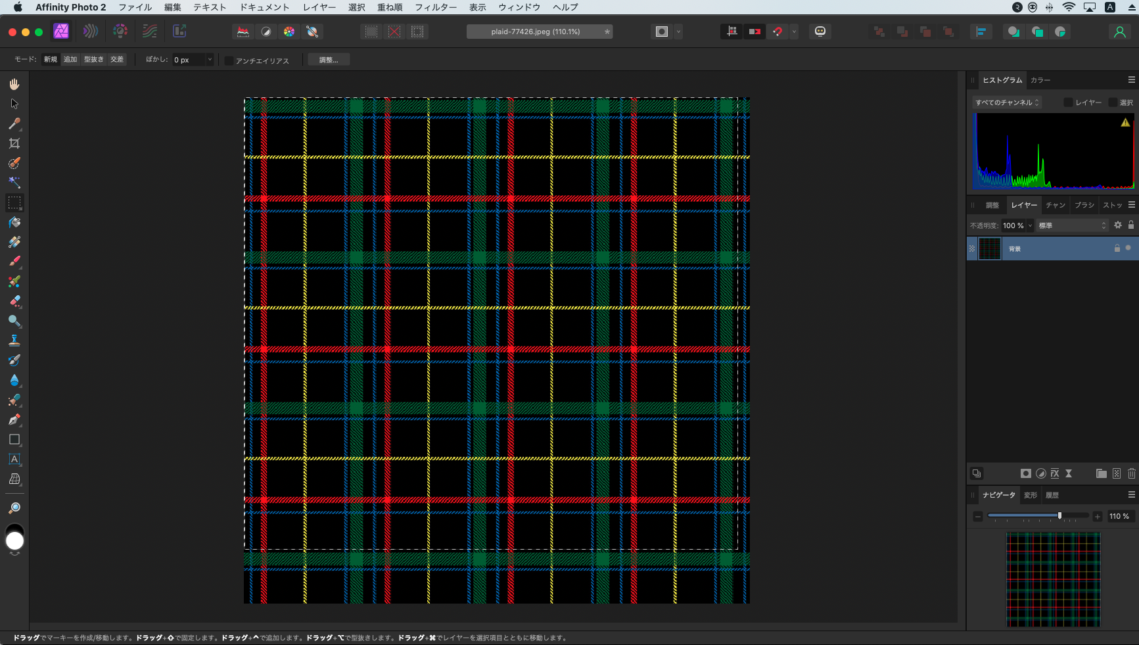The height and width of the screenshot is (645, 1139).
Task: Apply Auto Levels from toolbar
Action: [243, 32]
